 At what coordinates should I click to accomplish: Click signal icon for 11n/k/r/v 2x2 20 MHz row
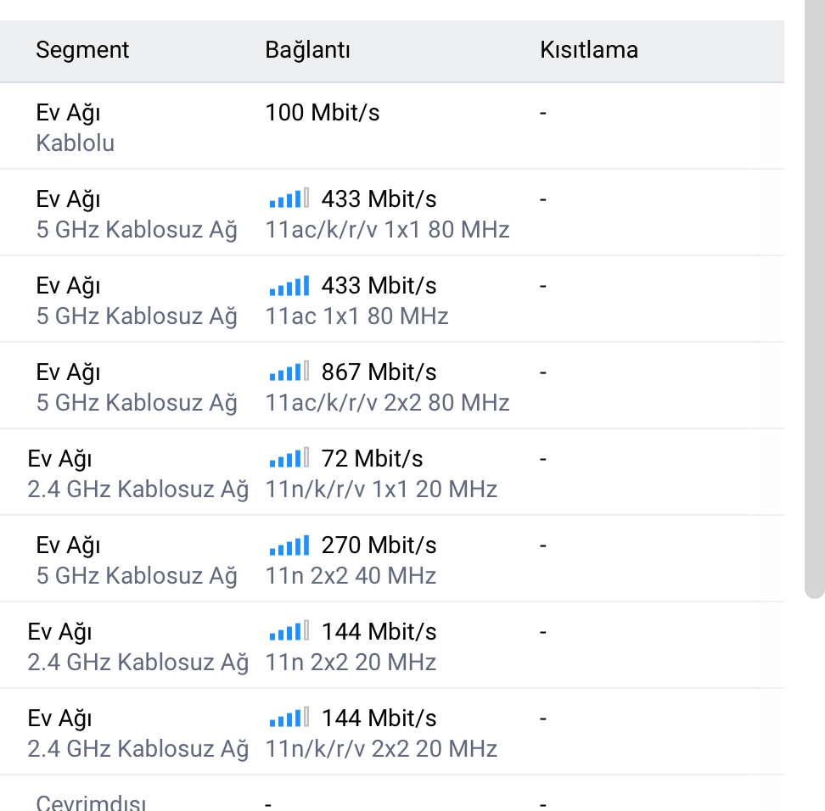[289, 718]
